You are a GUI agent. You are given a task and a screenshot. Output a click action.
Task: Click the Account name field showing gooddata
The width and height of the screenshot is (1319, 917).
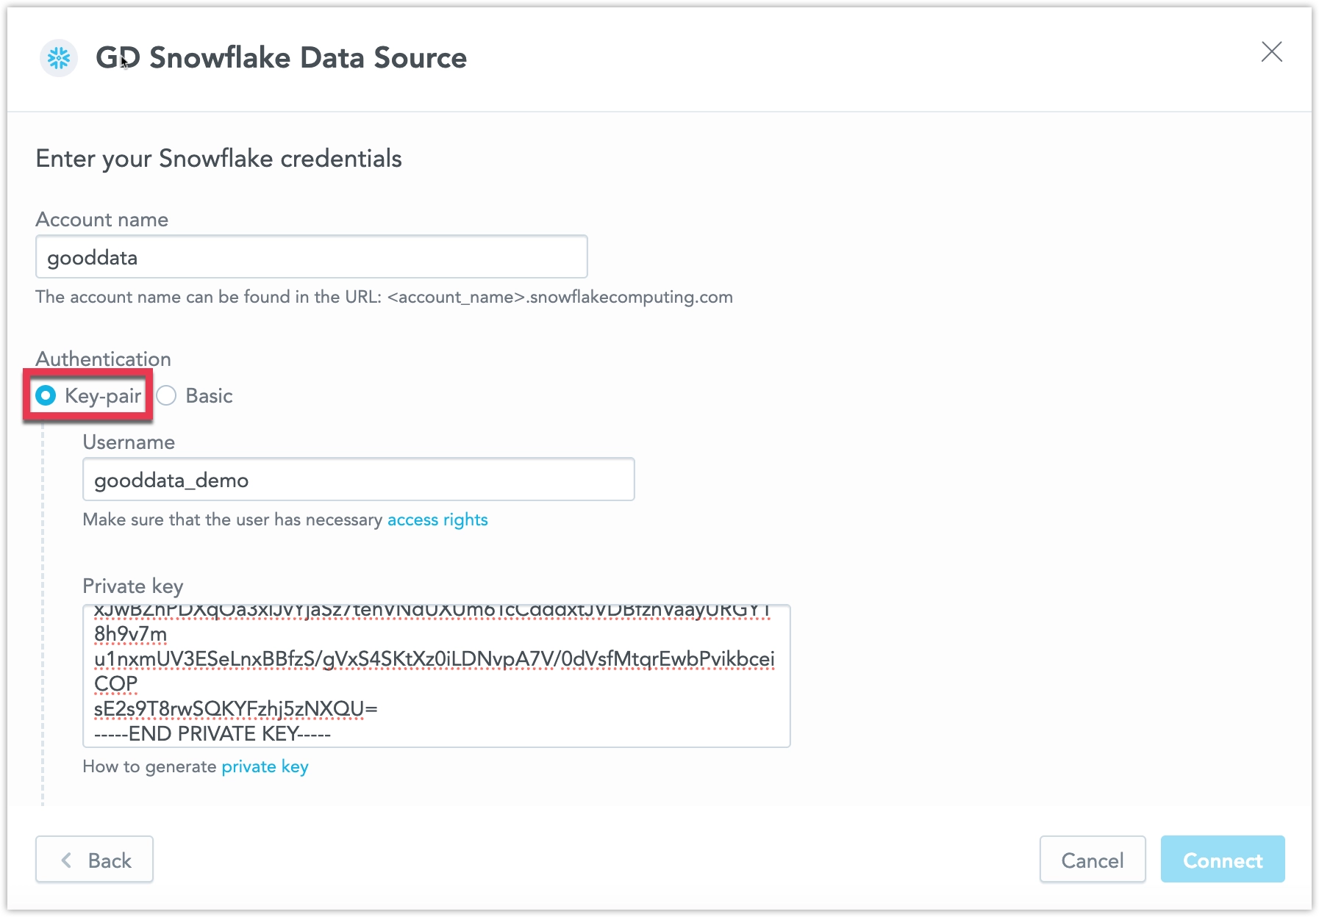click(311, 256)
